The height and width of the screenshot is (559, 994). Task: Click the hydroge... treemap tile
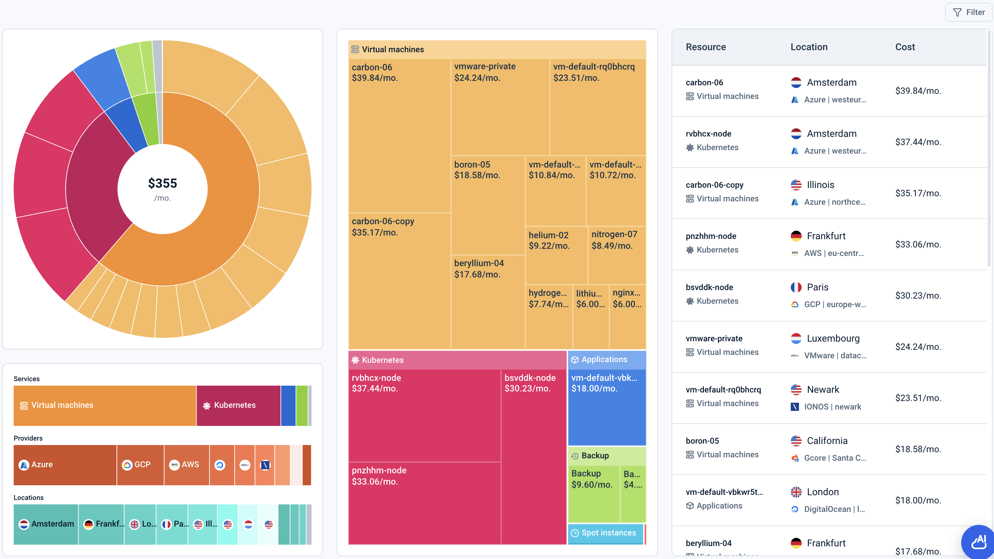click(549, 317)
